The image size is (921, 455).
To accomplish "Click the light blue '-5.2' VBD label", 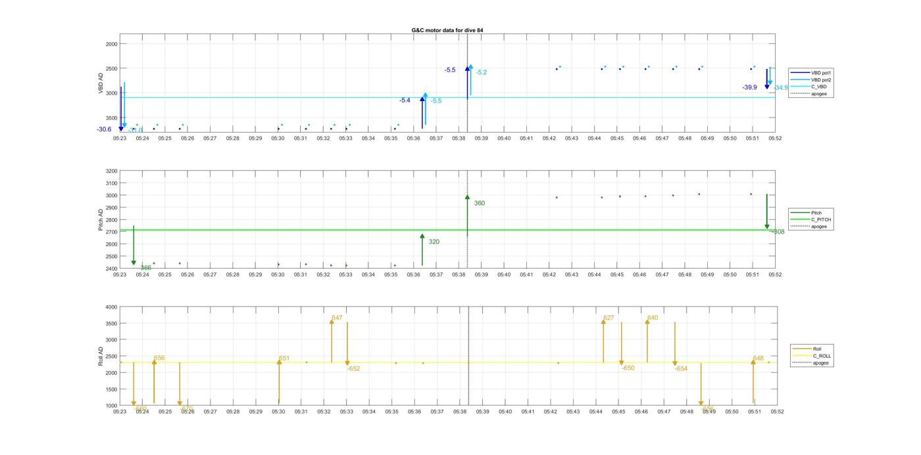I will pyautogui.click(x=482, y=72).
